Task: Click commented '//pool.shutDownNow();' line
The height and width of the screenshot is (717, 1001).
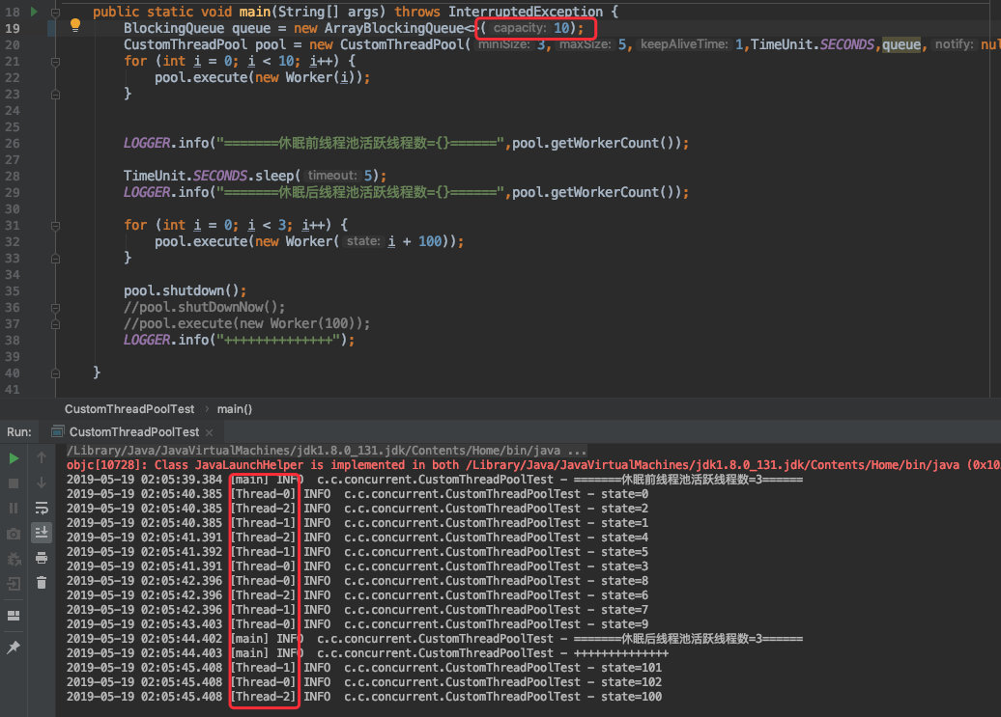Action: [204, 308]
